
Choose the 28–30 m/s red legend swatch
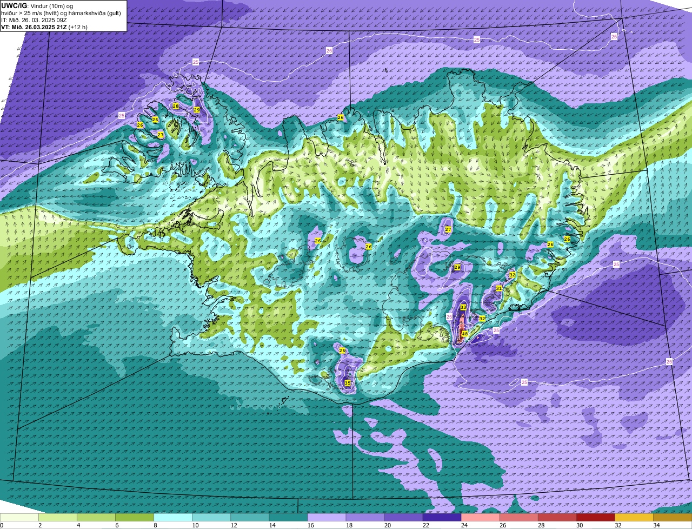[x=557, y=517]
